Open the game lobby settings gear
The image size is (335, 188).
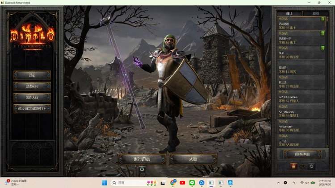(x=142, y=169)
